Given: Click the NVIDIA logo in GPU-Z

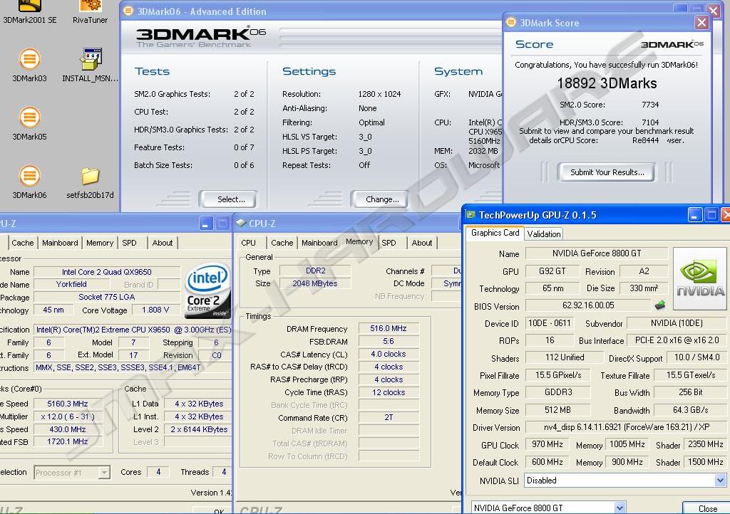Looking at the screenshot, I should pyautogui.click(x=700, y=279).
